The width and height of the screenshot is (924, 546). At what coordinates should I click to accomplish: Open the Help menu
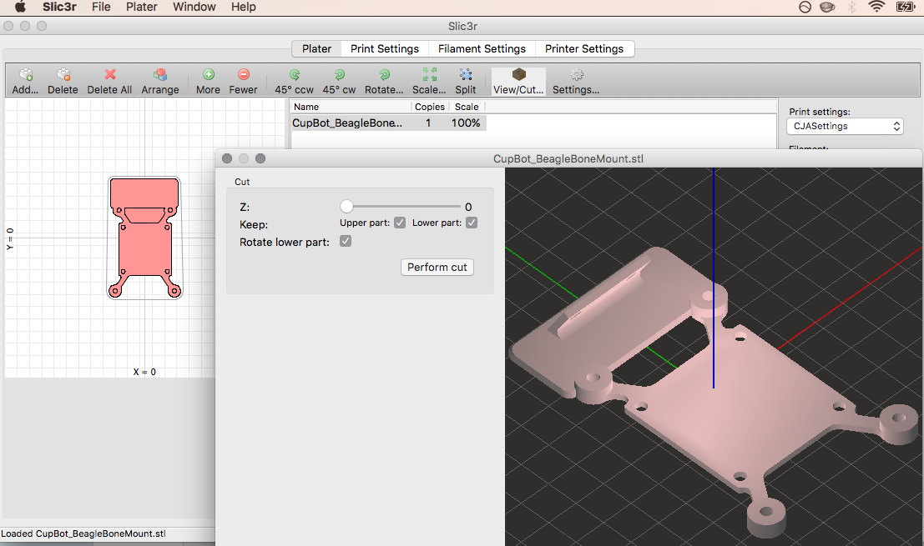pyautogui.click(x=244, y=7)
